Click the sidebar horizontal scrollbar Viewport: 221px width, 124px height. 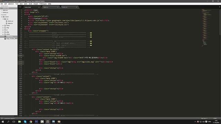7,116
